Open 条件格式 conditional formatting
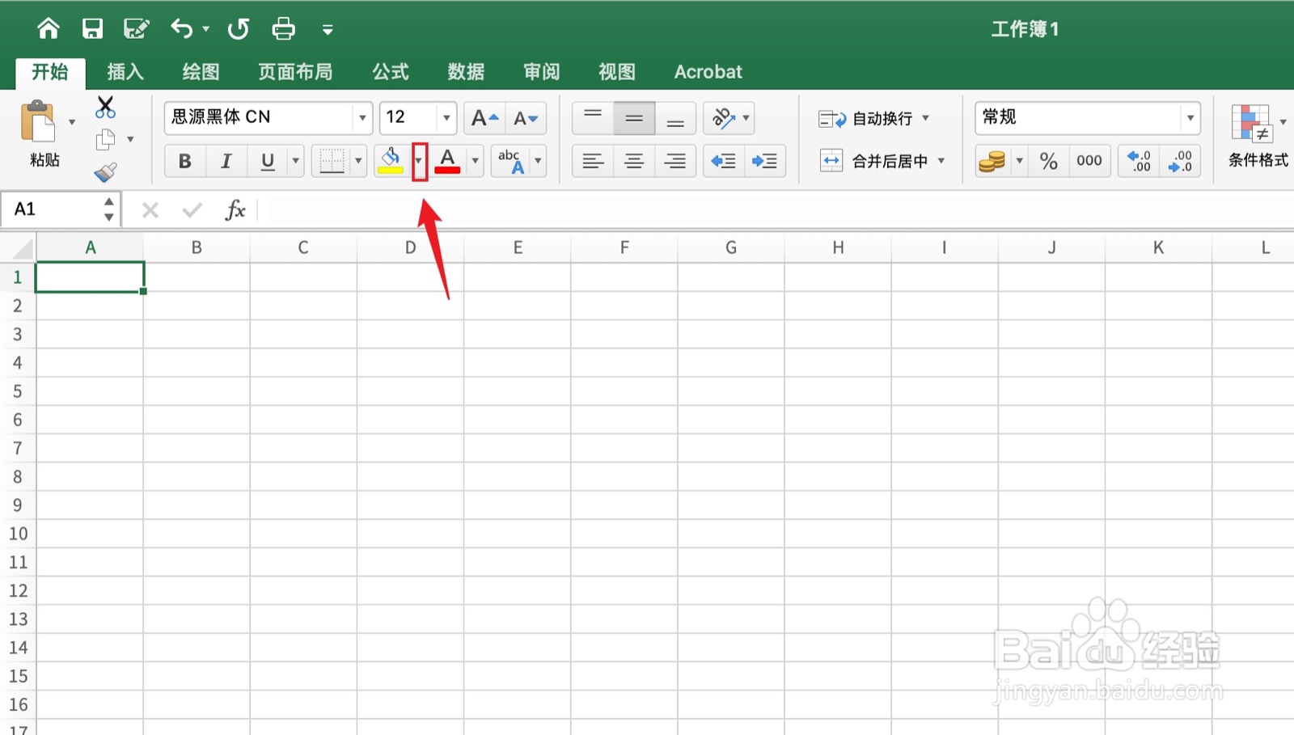Image resolution: width=1294 pixels, height=735 pixels. [x=1258, y=135]
